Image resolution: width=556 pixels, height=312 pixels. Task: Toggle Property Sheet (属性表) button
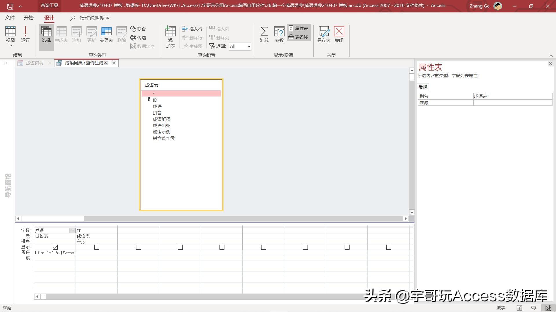pyautogui.click(x=299, y=28)
